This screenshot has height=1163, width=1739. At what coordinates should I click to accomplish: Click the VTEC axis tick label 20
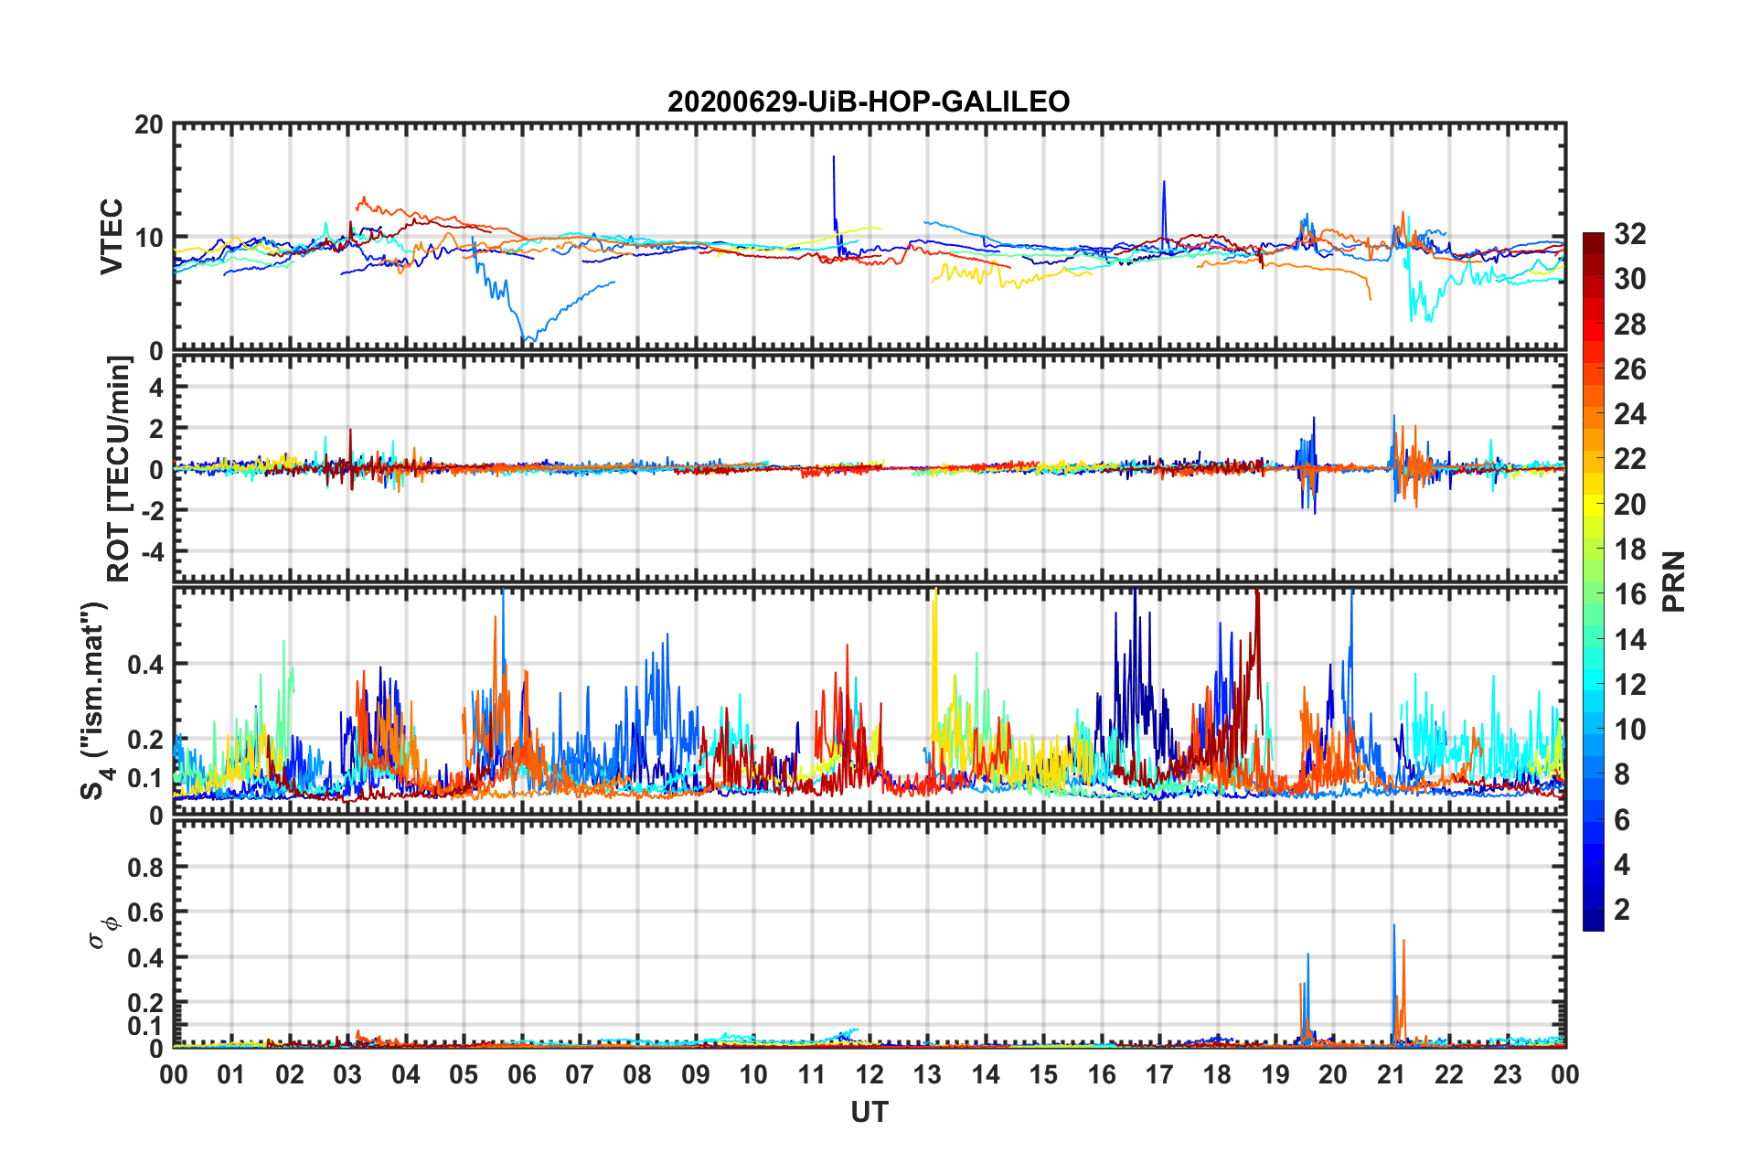[x=148, y=125]
